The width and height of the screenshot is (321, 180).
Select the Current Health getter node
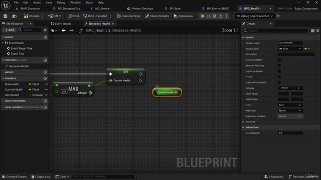[x=167, y=92]
